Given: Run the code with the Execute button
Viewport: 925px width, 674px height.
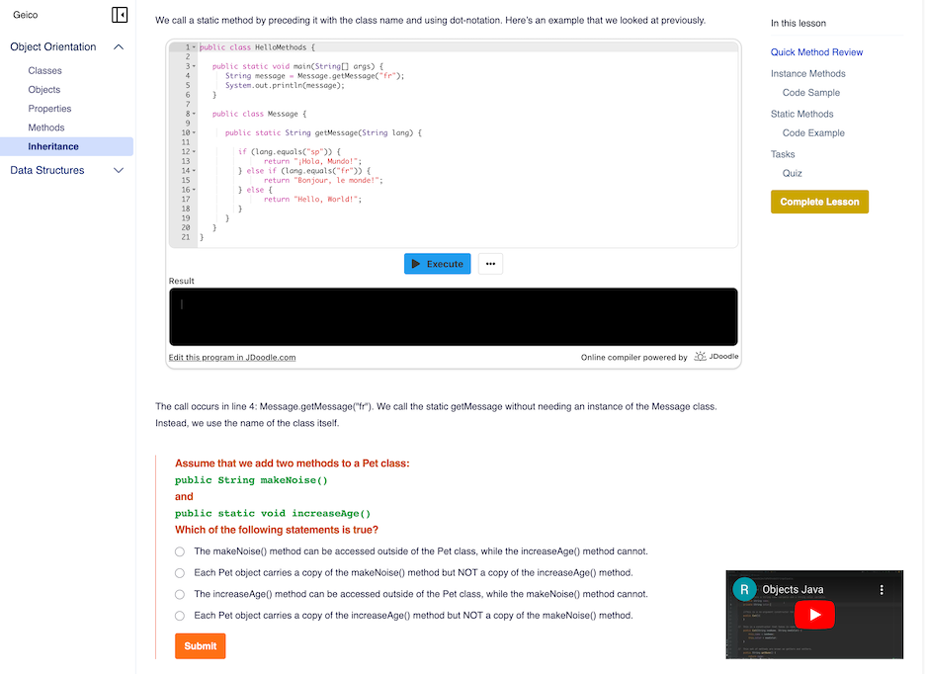Looking at the screenshot, I should click(437, 264).
